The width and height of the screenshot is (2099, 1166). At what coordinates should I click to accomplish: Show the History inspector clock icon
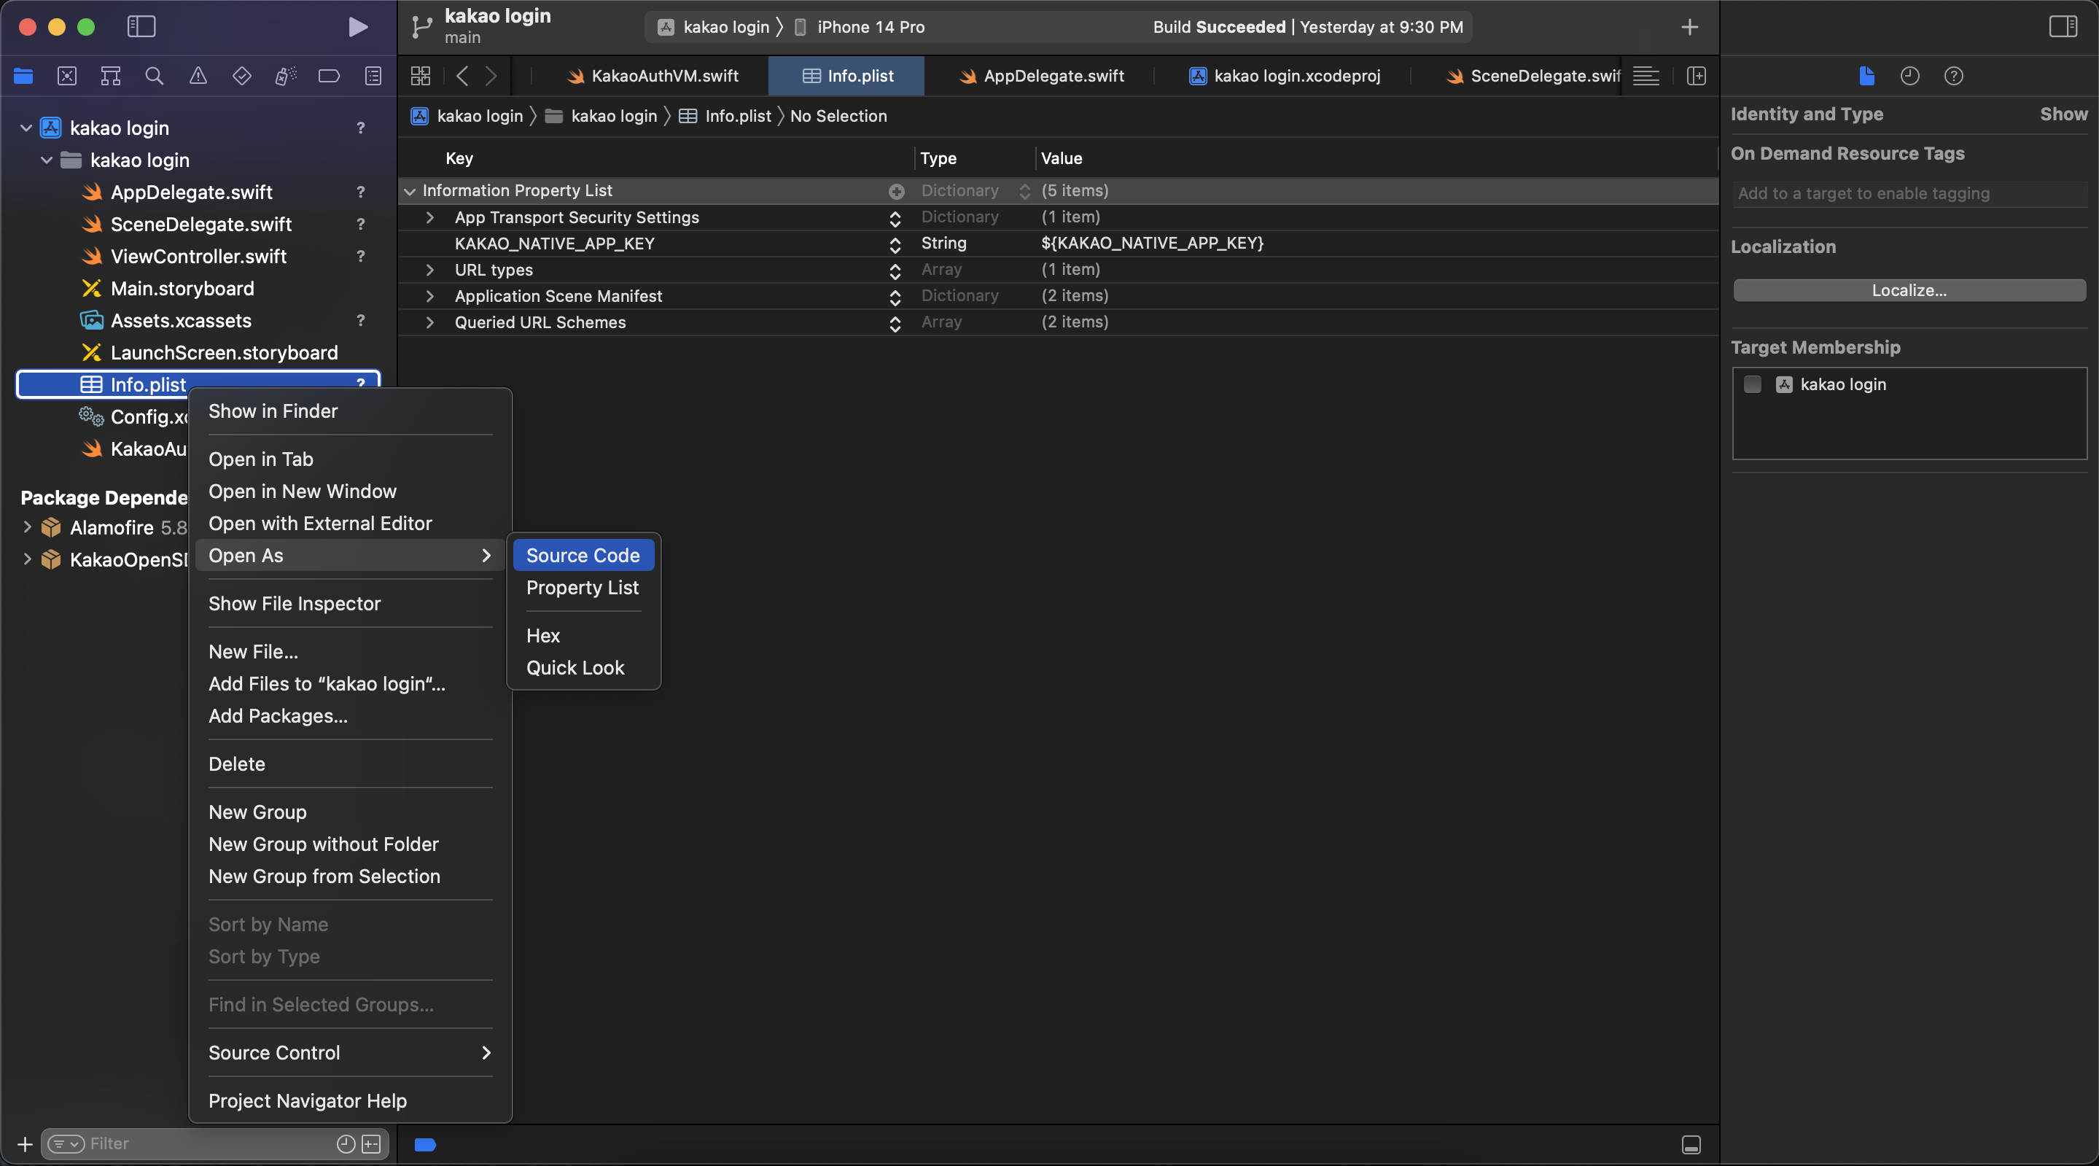1909,76
